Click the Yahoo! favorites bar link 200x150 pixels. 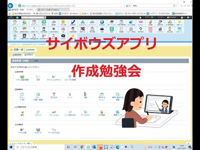[74, 14]
